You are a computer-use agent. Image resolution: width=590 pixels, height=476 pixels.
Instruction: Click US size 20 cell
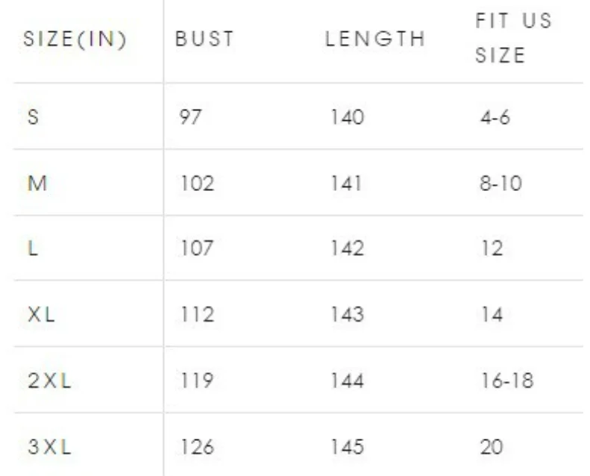(492, 447)
